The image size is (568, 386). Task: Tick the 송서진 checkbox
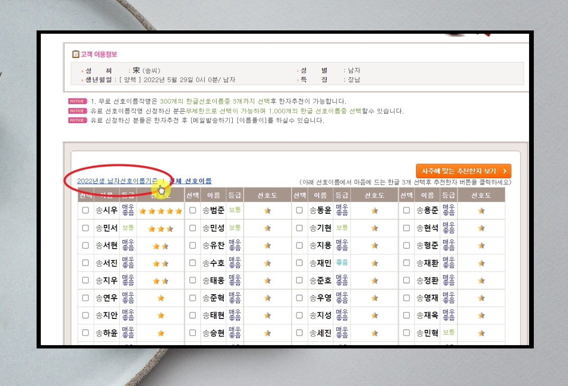(85, 263)
